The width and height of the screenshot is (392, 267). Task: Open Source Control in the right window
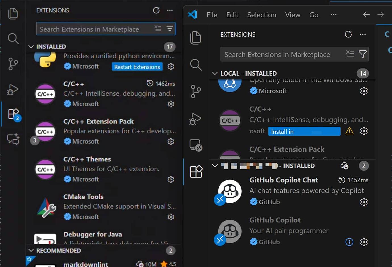[x=196, y=91]
